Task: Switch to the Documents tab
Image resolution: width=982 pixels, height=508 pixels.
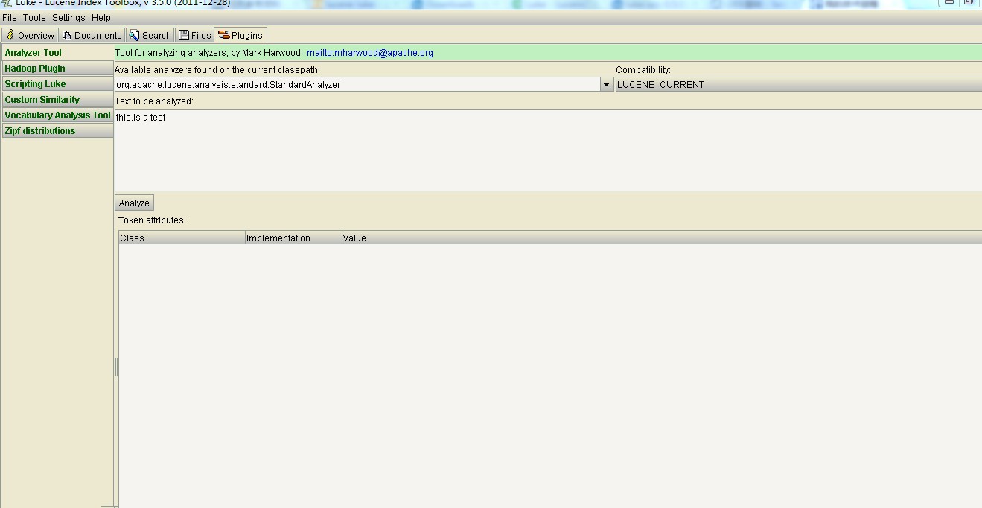Action: [92, 35]
